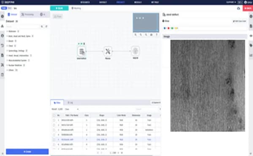Viewport: 253px width, 156px height.
Task: Toggle the blue pill switch at top left
Action: [x=4, y=8]
